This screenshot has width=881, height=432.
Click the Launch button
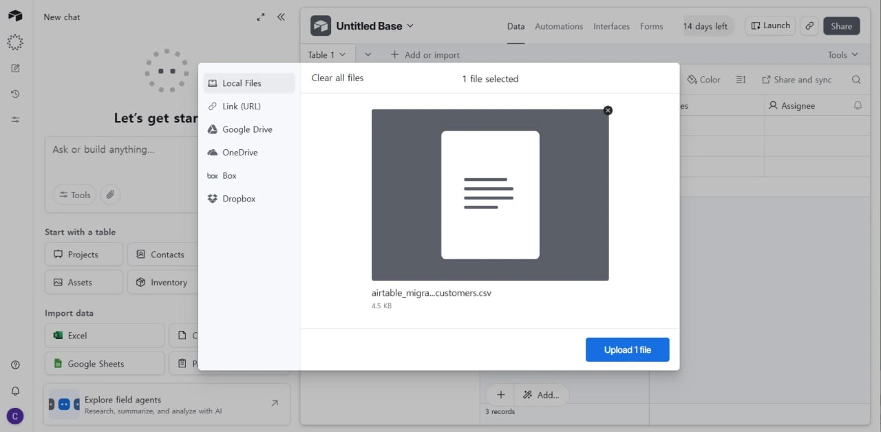point(770,26)
